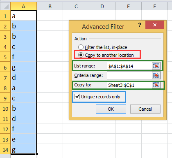The height and width of the screenshot is (158, 172).
Task: Click the Criteria range collapse-dialog icon
Action: pos(156,75)
